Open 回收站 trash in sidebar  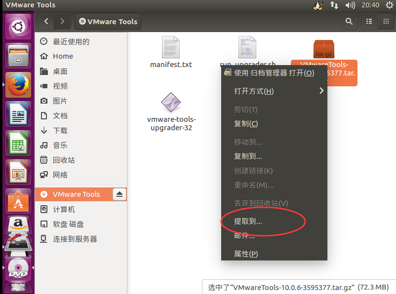click(81, 160)
